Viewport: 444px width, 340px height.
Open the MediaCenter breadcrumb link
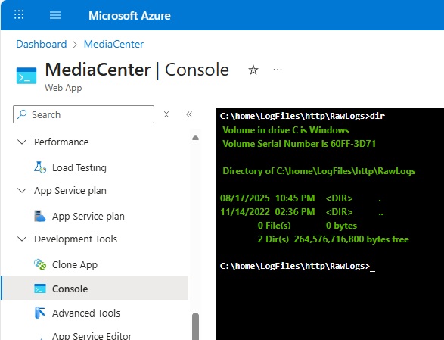[x=113, y=44]
